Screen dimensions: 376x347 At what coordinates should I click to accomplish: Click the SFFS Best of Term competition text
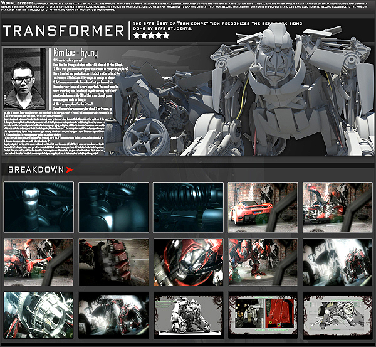click(x=217, y=26)
